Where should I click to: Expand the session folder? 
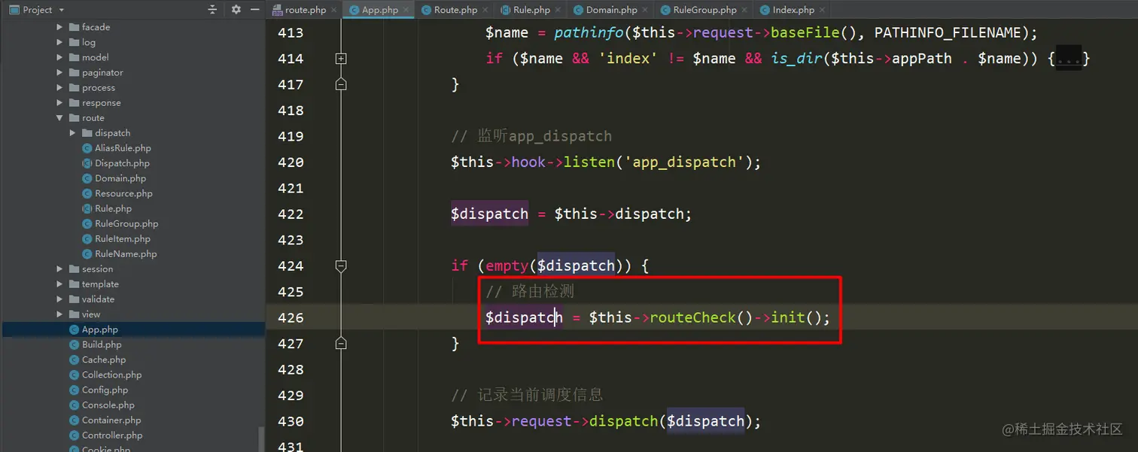click(59, 268)
